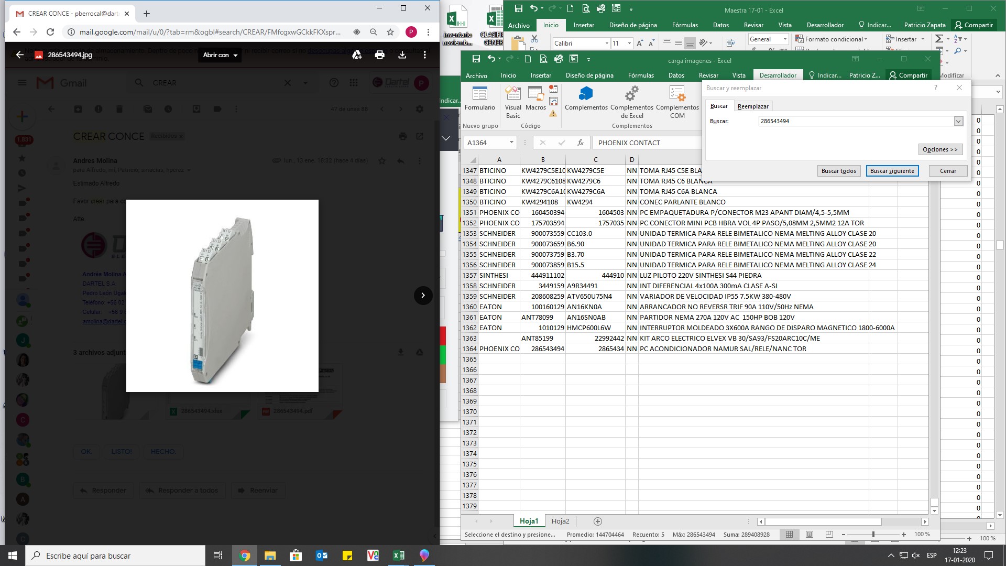This screenshot has height=566, width=1006.
Task: Switch to the Reemplazar tab
Action: 752,106
